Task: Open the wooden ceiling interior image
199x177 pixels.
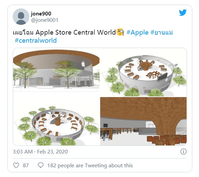Action: point(144,121)
